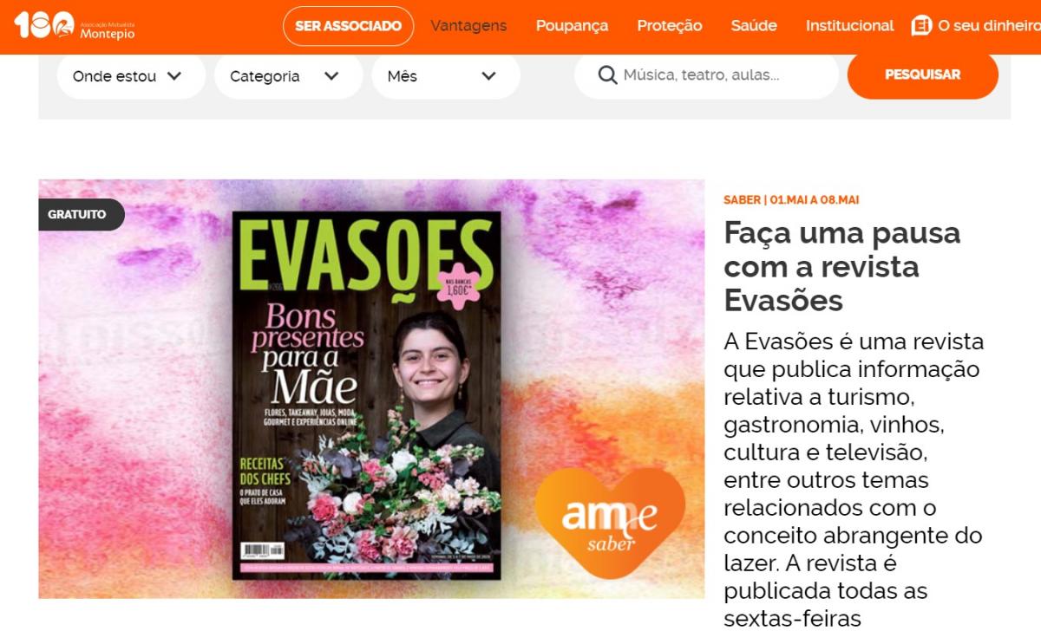The image size is (1041, 631).
Task: Open the Montepio 180 logo homepage
Action: (x=75, y=26)
